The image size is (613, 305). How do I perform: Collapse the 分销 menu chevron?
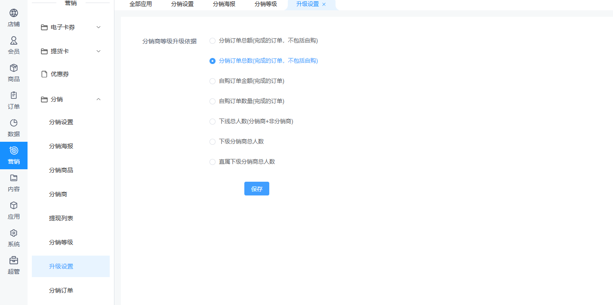click(99, 99)
